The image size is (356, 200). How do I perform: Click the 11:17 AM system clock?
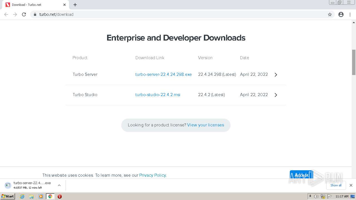pos(342,196)
